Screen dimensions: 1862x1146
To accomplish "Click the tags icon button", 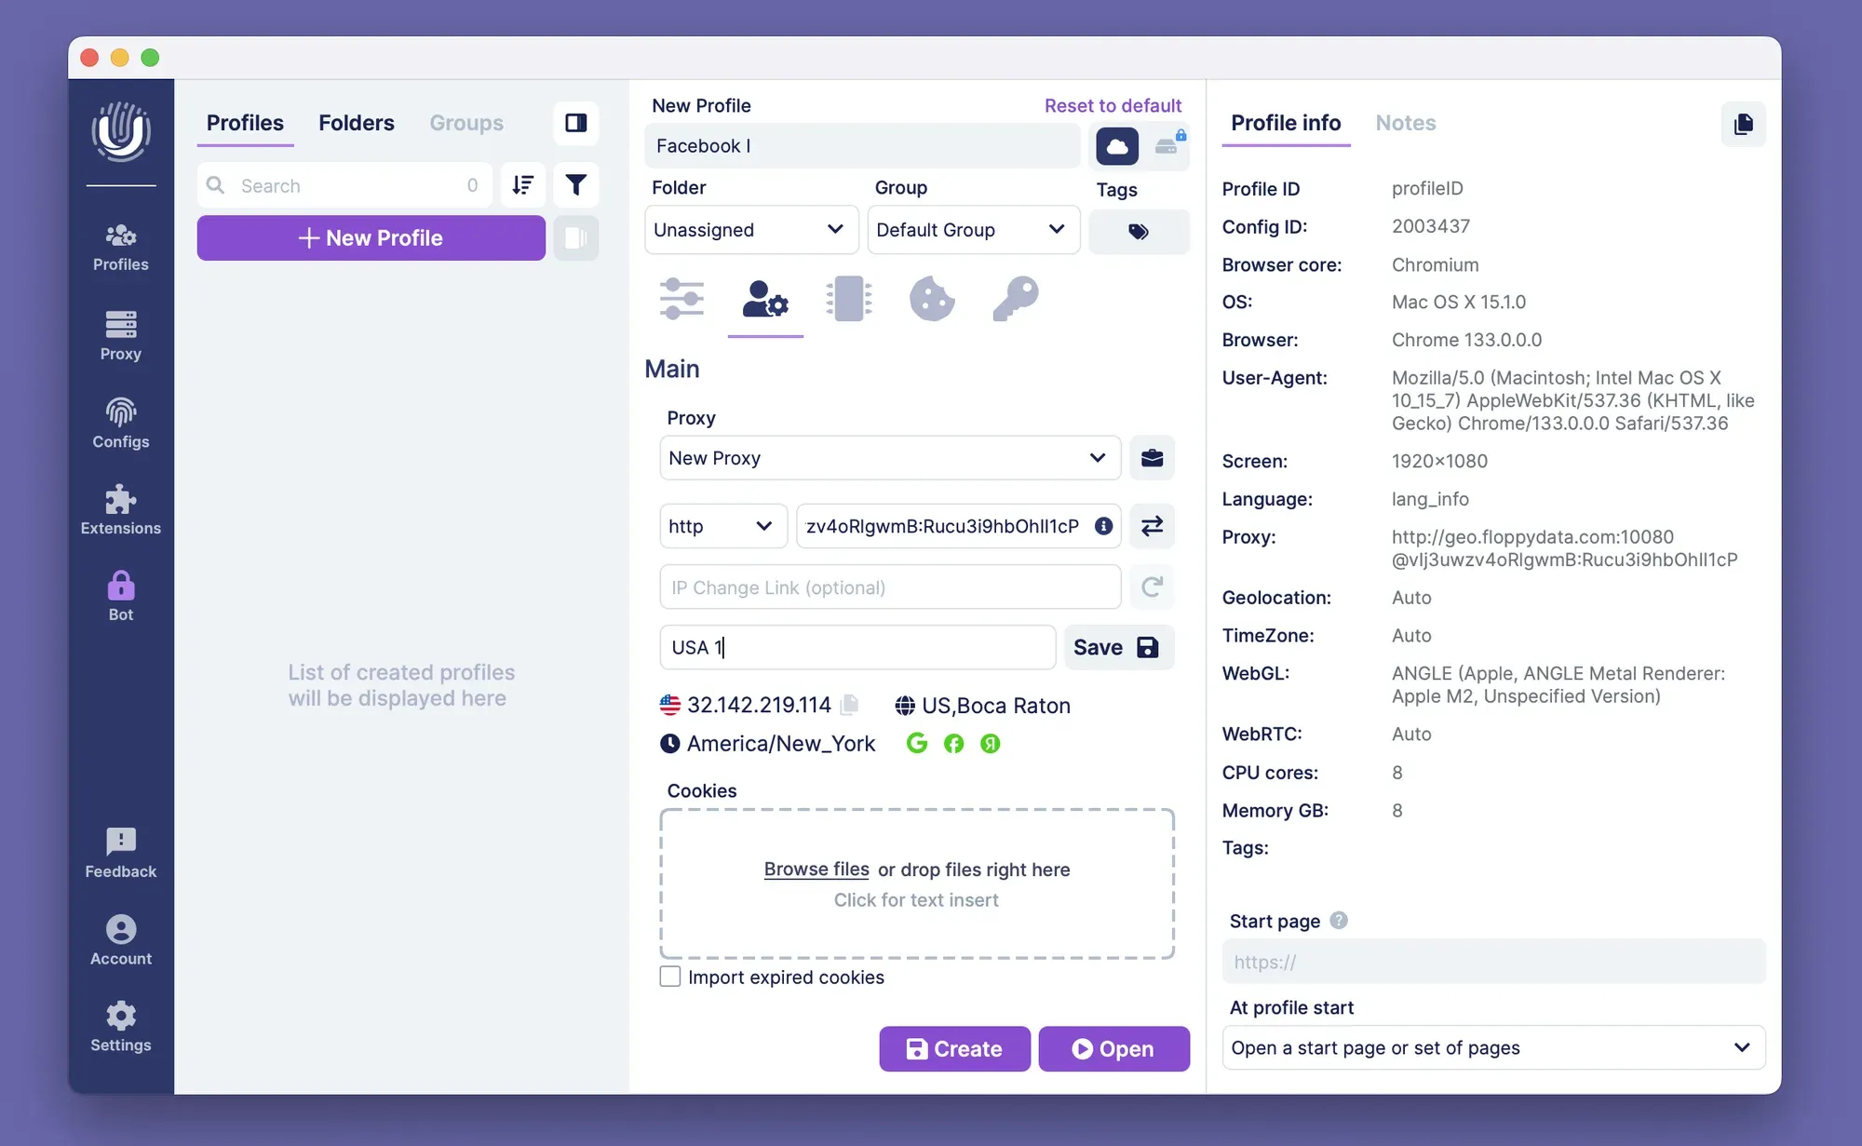I will [1138, 232].
